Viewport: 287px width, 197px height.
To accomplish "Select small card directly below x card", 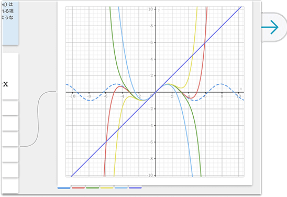I will pyautogui.click(x=10, y=107).
